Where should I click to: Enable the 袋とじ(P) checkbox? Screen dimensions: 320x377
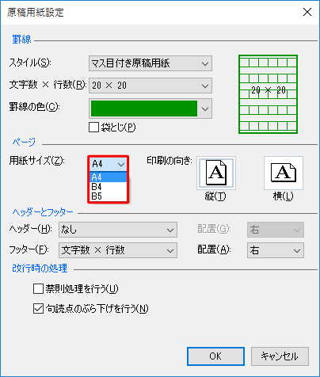point(93,127)
